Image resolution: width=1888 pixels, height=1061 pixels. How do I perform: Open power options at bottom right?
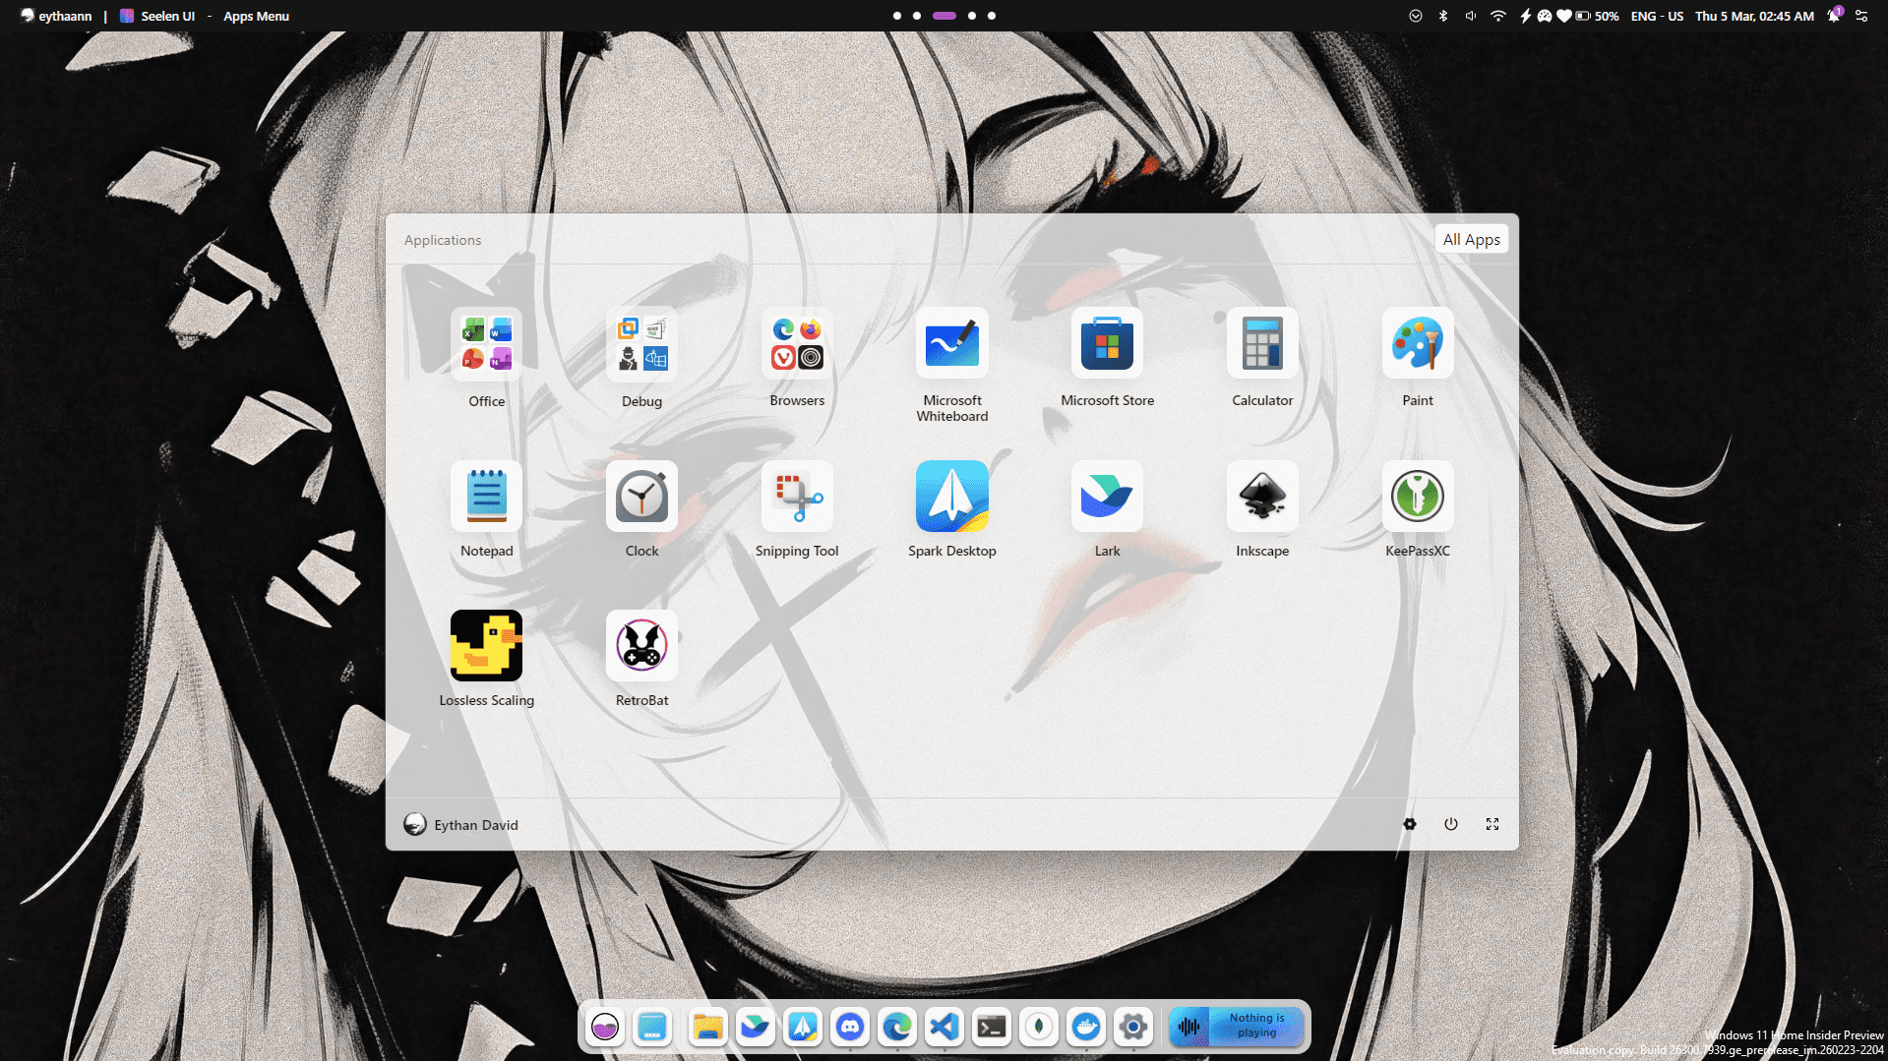(x=1451, y=824)
